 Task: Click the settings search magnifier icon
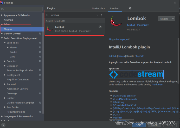pos(2,9)
